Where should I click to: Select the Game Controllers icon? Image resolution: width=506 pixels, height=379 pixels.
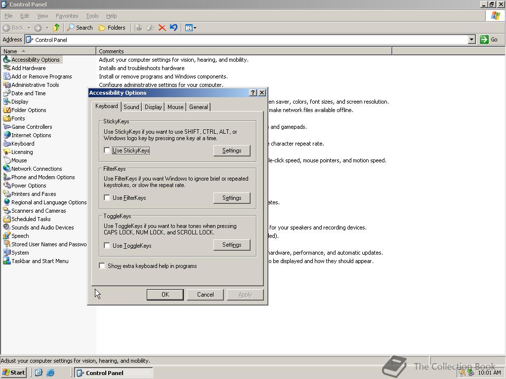[x=6, y=127]
